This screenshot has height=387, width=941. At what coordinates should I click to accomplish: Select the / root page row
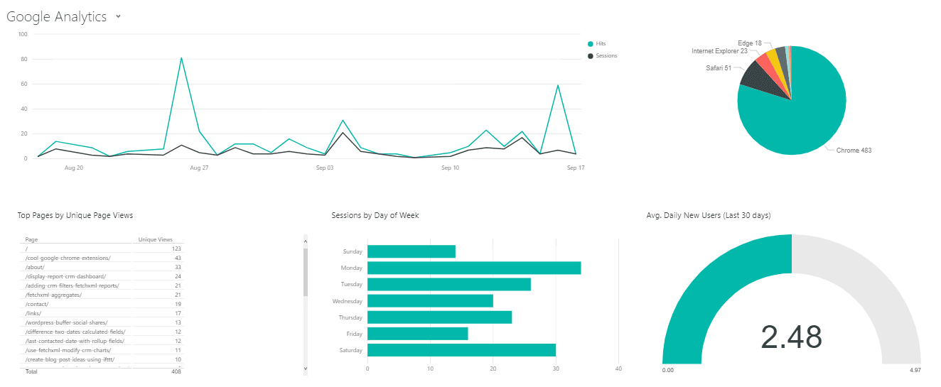click(x=103, y=249)
